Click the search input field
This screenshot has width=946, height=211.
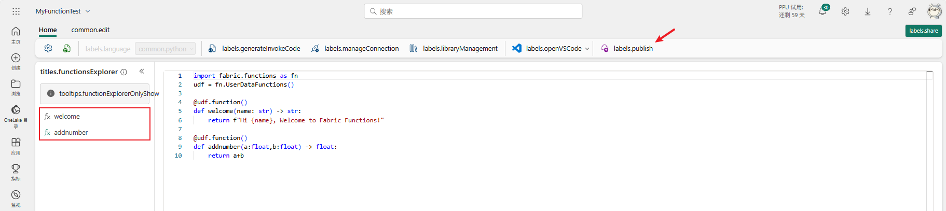point(473,11)
